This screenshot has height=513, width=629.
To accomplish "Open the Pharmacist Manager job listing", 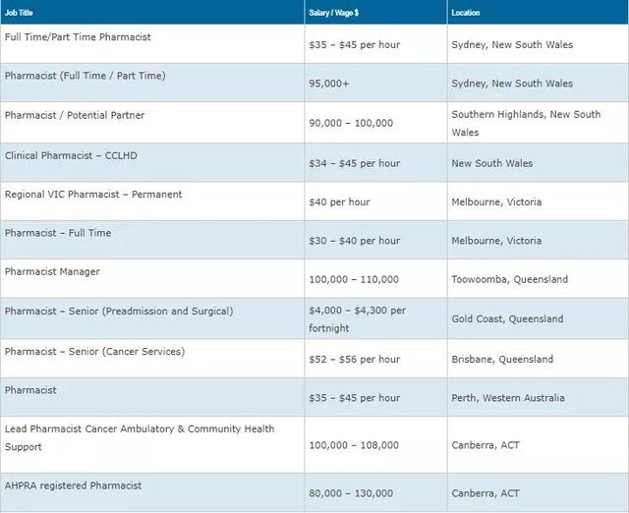I will pos(52,272).
